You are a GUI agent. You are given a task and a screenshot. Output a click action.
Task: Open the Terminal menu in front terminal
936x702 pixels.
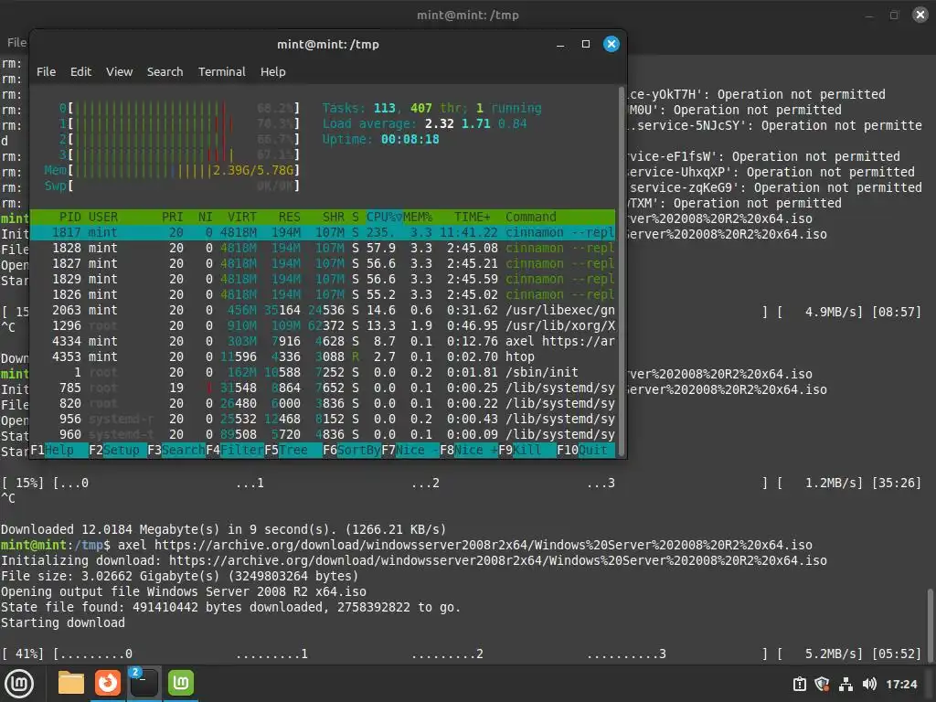click(x=221, y=71)
